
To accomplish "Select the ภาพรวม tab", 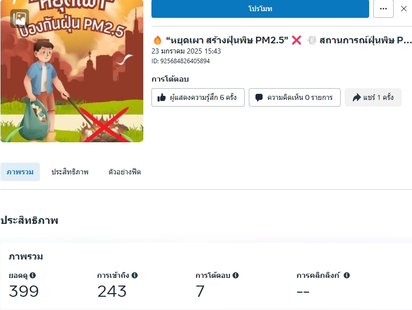I will pos(20,172).
